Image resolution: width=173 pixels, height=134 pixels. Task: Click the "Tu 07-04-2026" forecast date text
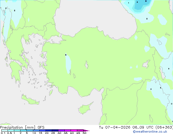[115, 127]
